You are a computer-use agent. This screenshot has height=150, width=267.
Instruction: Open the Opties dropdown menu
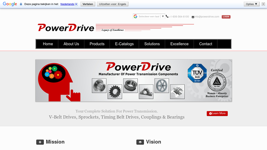coord(252,4)
